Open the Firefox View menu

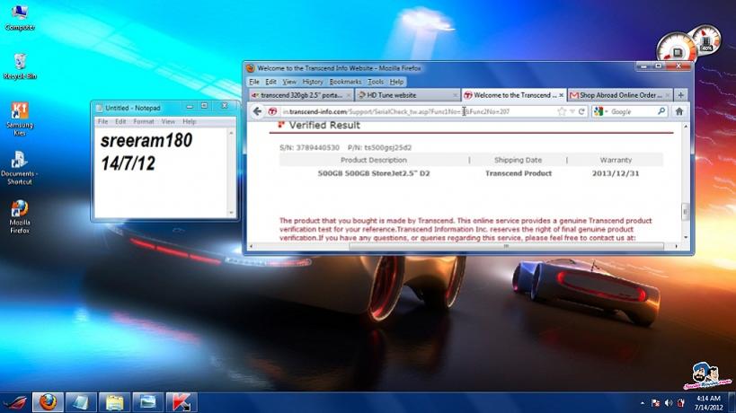(289, 82)
